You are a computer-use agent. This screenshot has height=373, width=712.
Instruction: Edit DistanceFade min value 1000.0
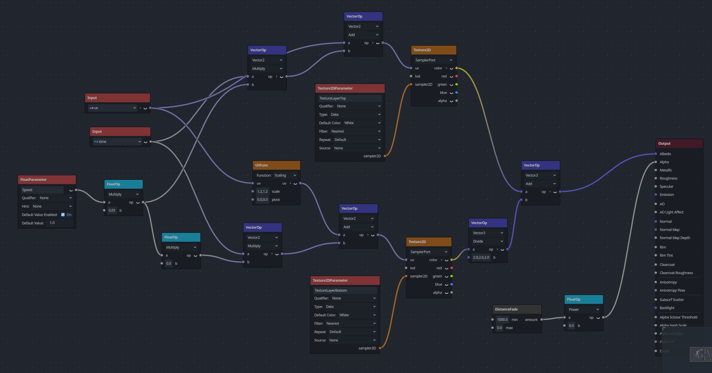(x=502, y=320)
